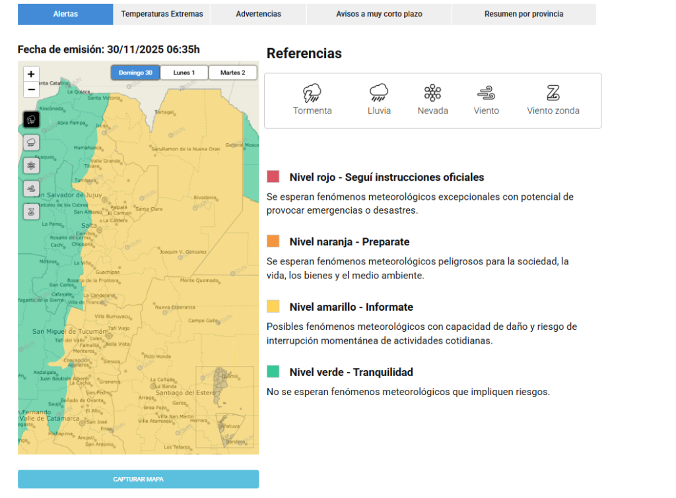The width and height of the screenshot is (676, 498).
Task: Click the Nevada icon in Referencias
Action: pyautogui.click(x=432, y=93)
